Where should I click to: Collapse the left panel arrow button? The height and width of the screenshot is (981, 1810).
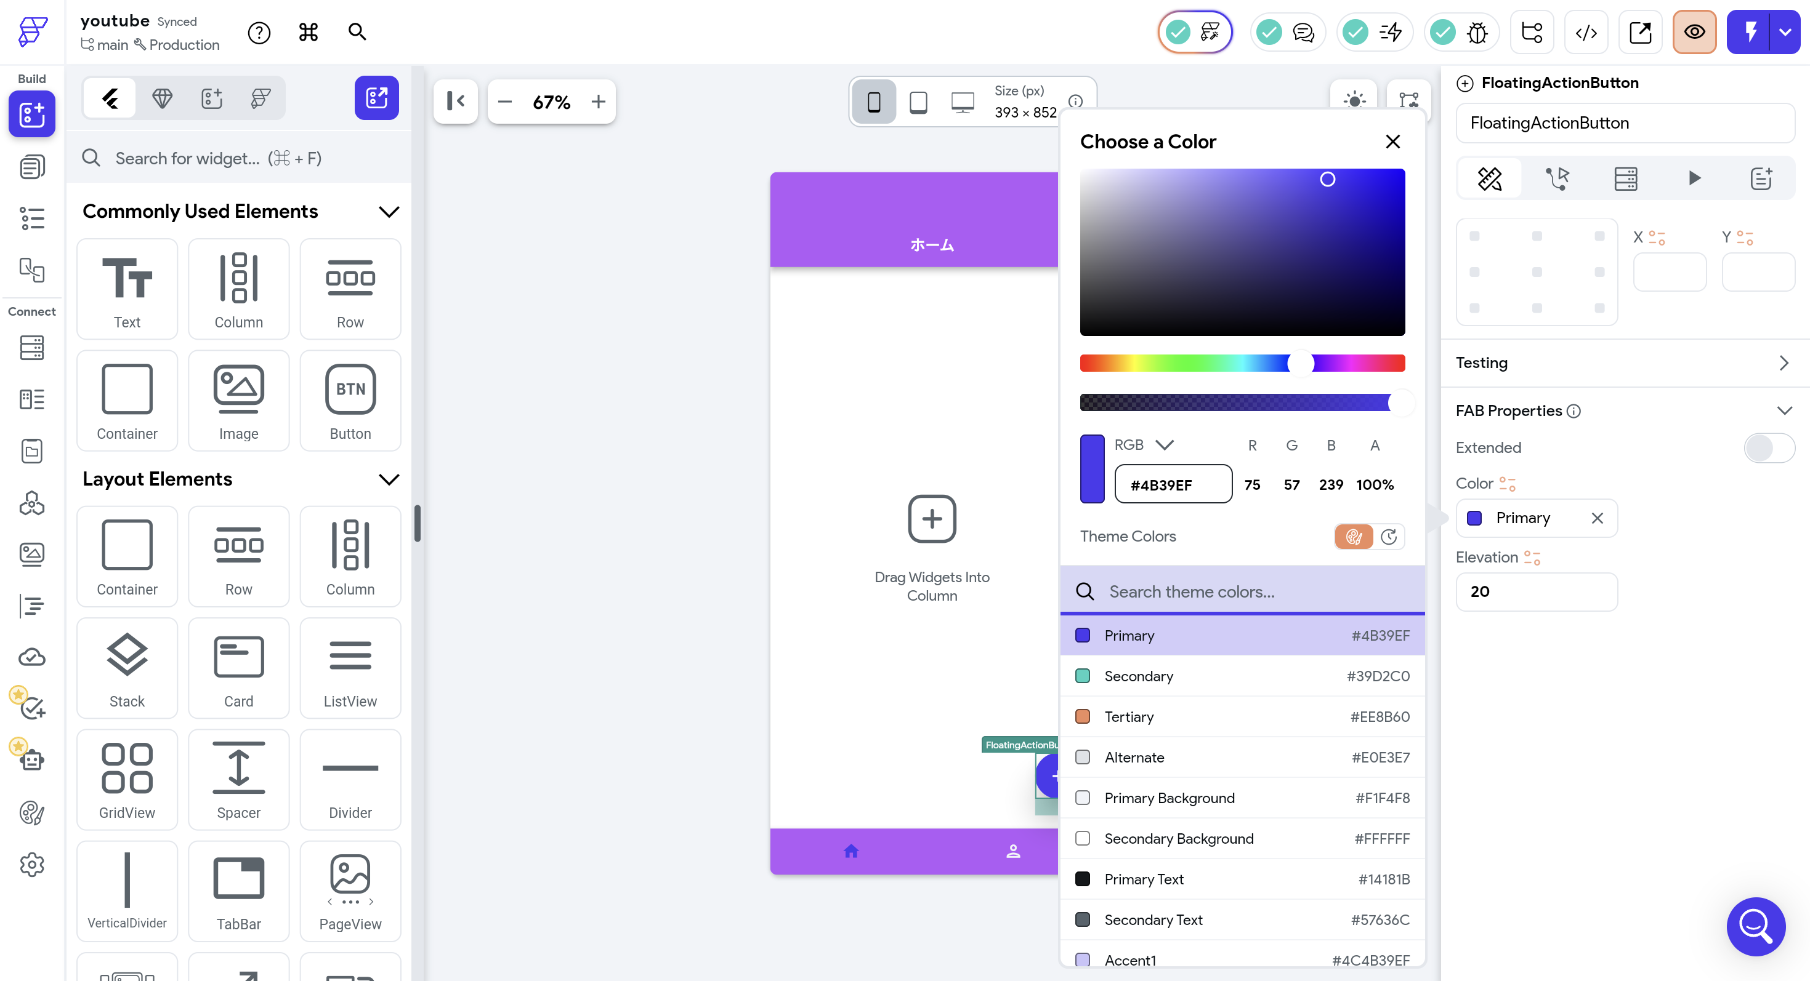pyautogui.click(x=455, y=101)
